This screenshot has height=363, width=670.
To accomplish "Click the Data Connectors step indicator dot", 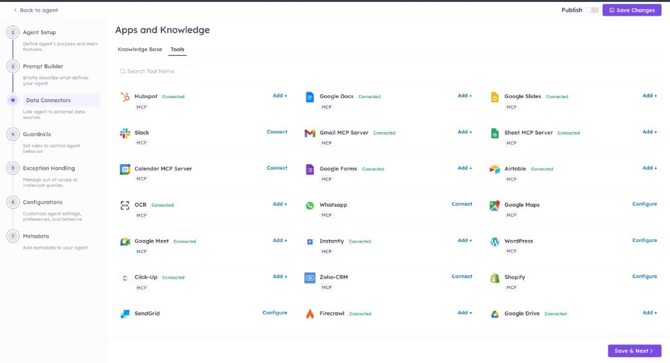I will click(13, 100).
